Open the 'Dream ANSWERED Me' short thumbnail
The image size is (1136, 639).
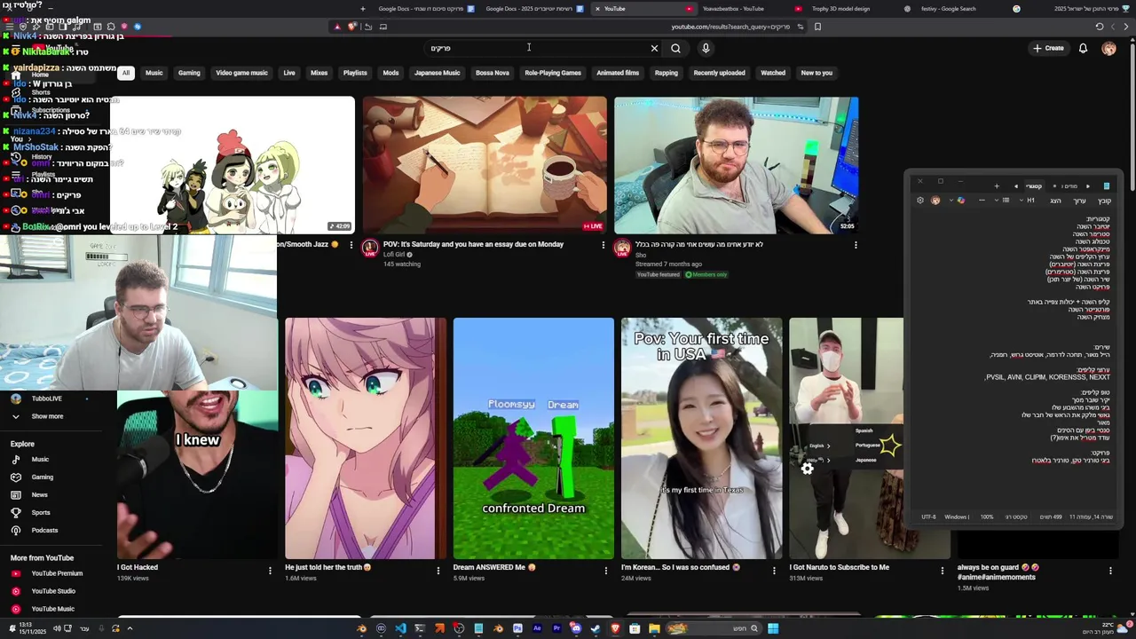(533, 438)
